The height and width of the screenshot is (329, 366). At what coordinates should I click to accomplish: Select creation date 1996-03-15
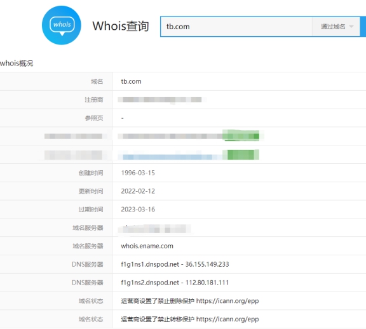[x=138, y=173]
